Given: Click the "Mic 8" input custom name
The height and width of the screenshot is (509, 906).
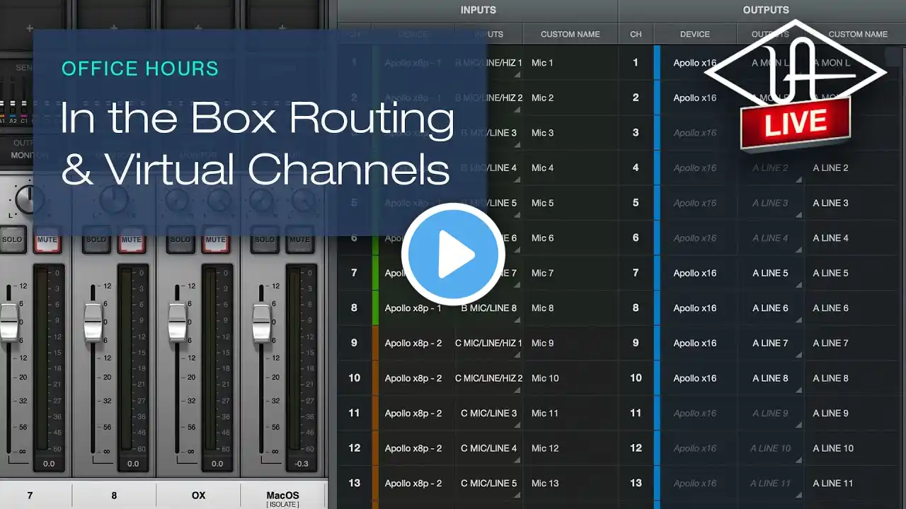Looking at the screenshot, I should (x=542, y=308).
